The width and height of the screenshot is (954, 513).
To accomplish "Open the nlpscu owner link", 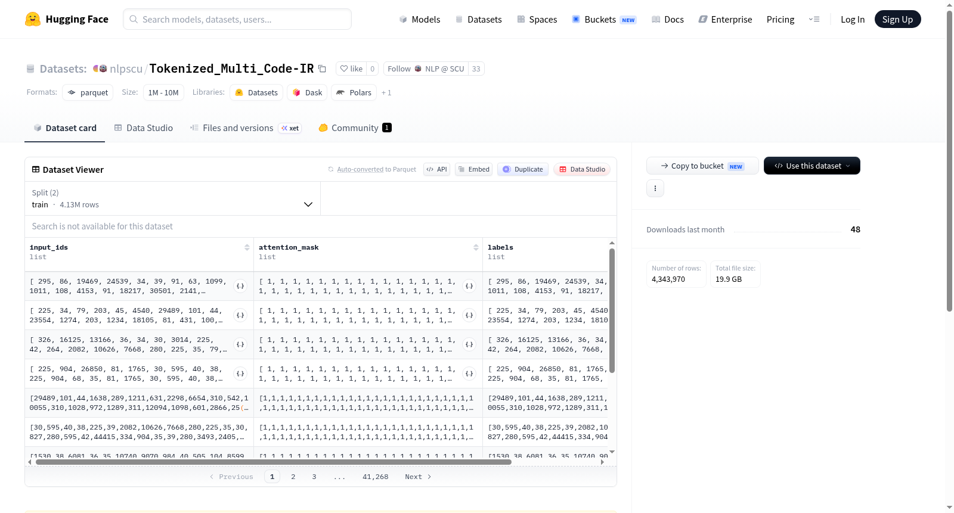I will 126,69.
